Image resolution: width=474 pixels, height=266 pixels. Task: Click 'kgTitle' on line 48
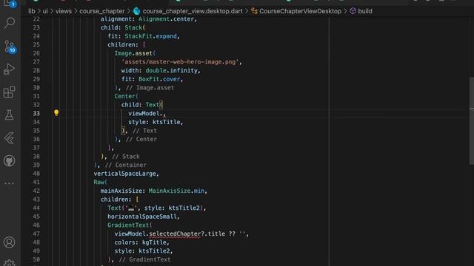point(154,242)
